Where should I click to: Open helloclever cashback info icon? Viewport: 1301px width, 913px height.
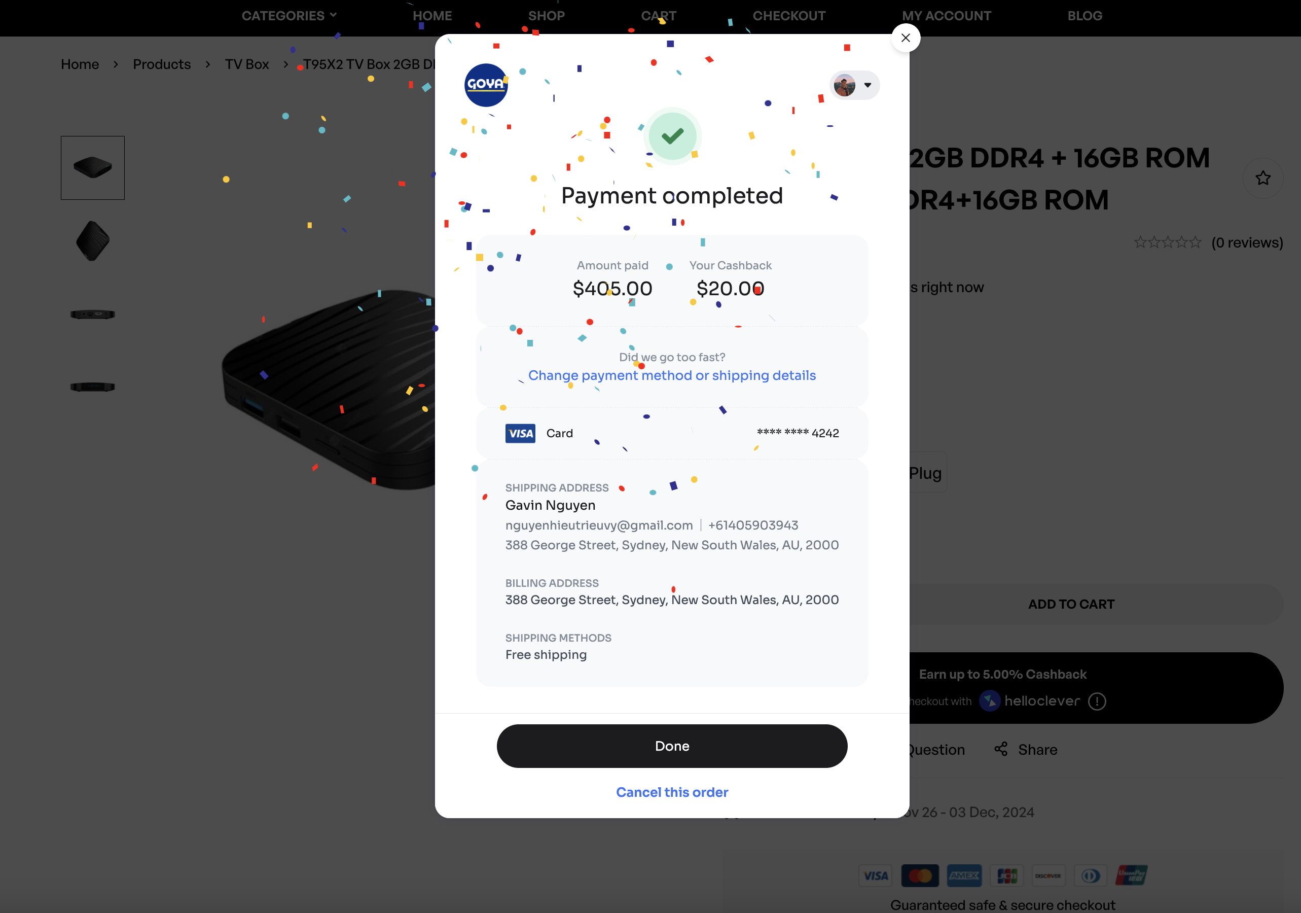[1097, 701]
